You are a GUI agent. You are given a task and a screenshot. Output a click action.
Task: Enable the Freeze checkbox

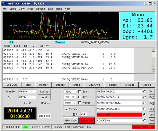pos(80,103)
